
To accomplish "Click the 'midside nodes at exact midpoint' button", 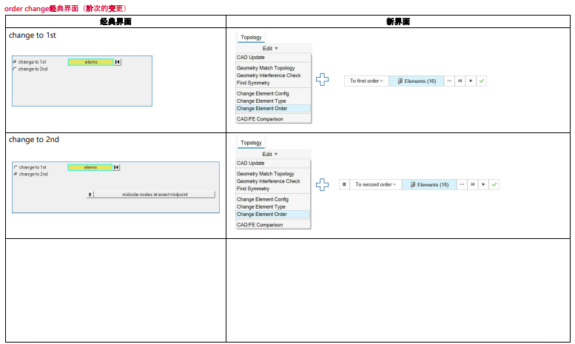I will pos(155,195).
